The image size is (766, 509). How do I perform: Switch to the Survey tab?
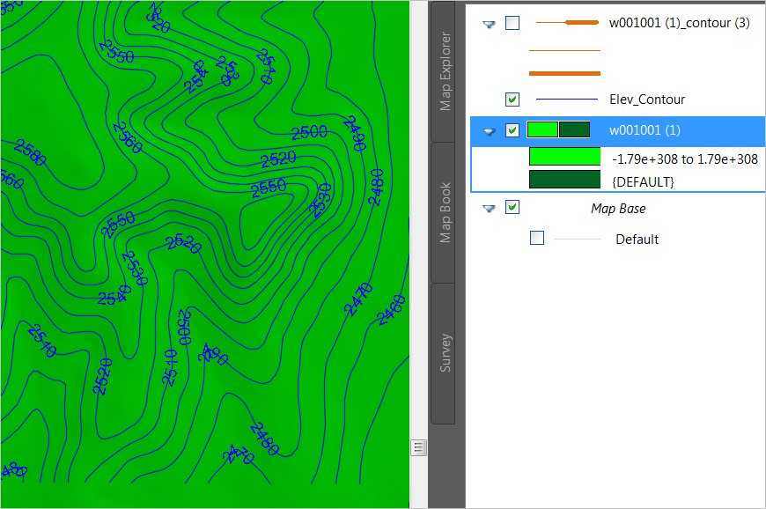click(x=444, y=350)
